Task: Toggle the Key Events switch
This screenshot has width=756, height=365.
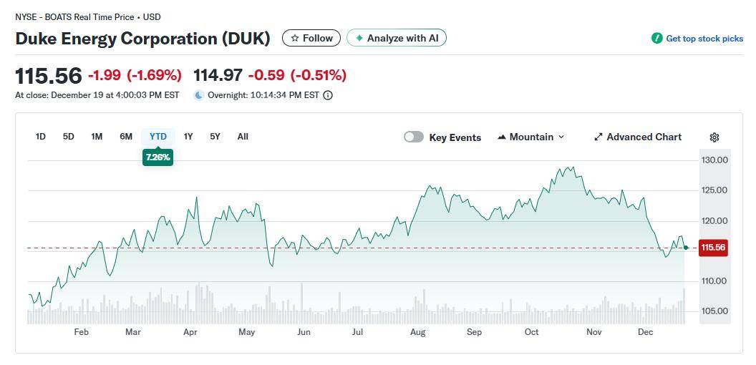Action: click(x=414, y=137)
